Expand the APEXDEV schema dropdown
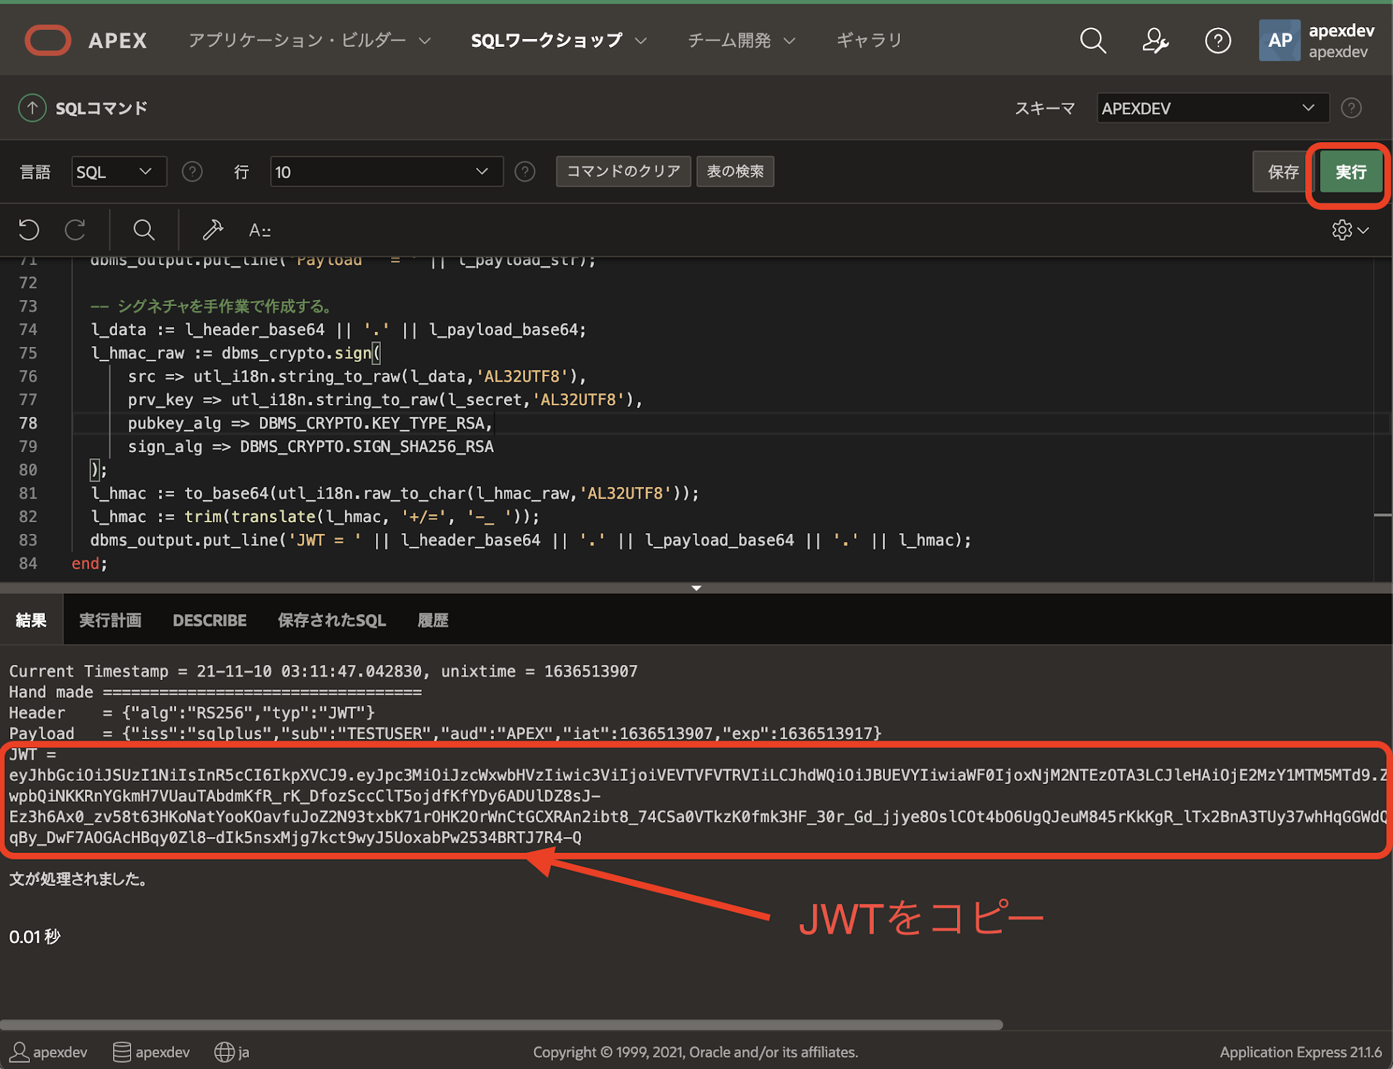 point(1212,108)
